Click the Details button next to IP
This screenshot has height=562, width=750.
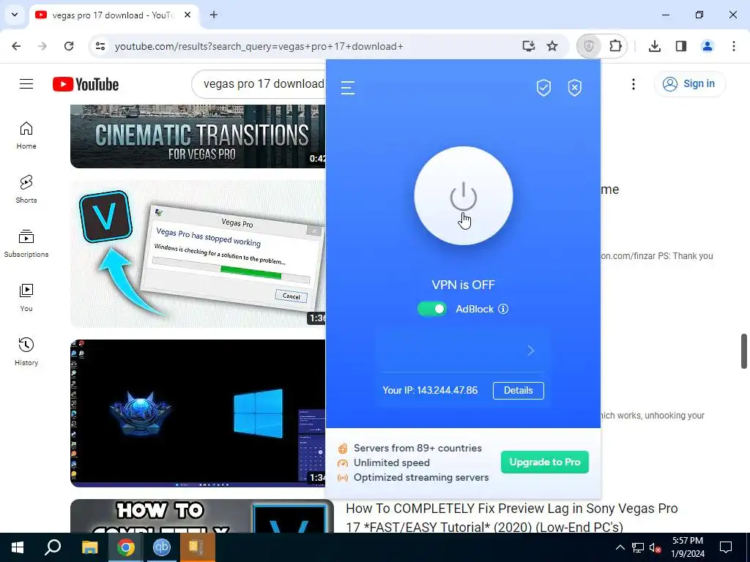[518, 391]
